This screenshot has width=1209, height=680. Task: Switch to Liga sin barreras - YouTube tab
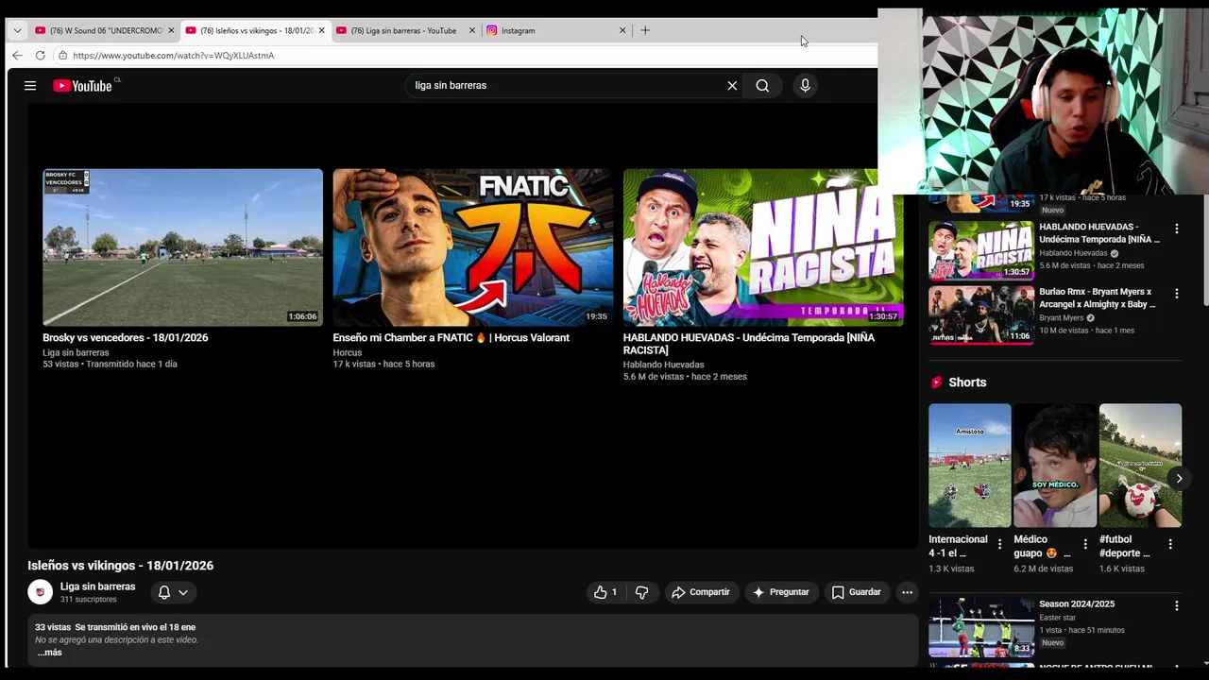click(x=406, y=30)
